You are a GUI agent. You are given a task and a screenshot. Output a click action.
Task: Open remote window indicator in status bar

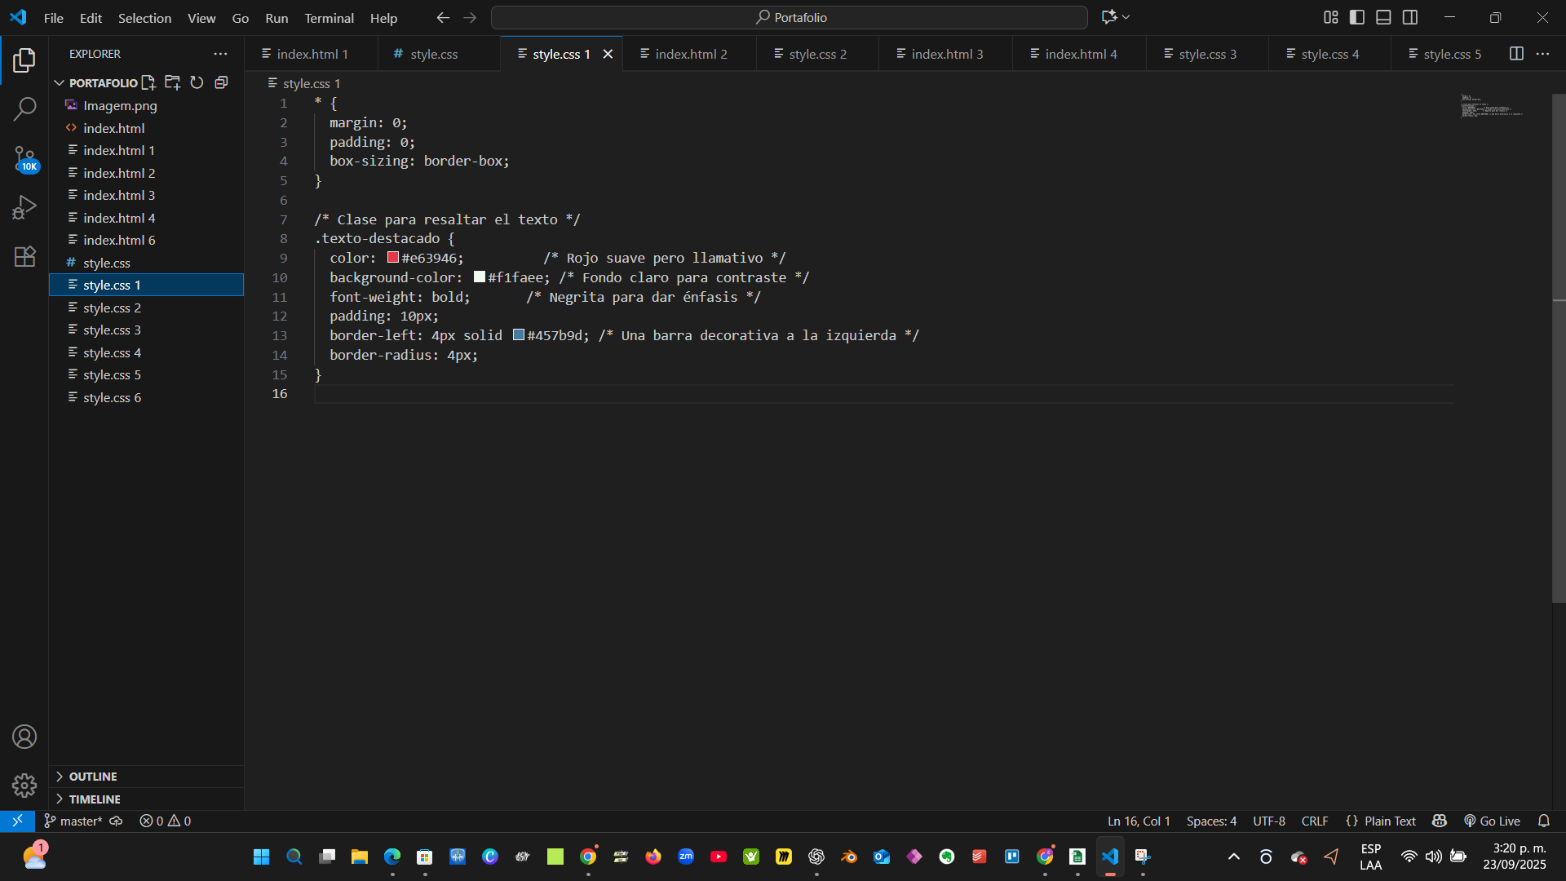point(17,821)
